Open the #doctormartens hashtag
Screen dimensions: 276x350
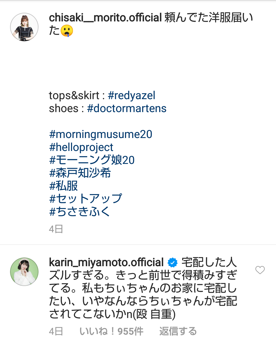[127, 108]
